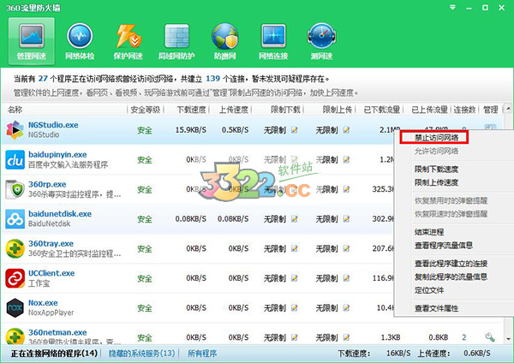Click the UCClient.exe program icon
Viewport: 514px width, 363px height.
click(x=15, y=278)
